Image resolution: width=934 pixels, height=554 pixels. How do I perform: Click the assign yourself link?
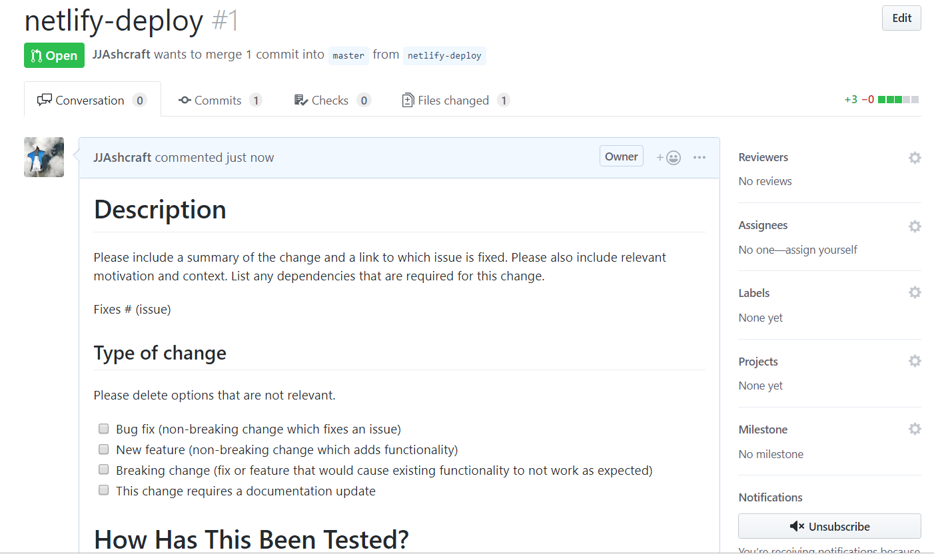click(824, 250)
